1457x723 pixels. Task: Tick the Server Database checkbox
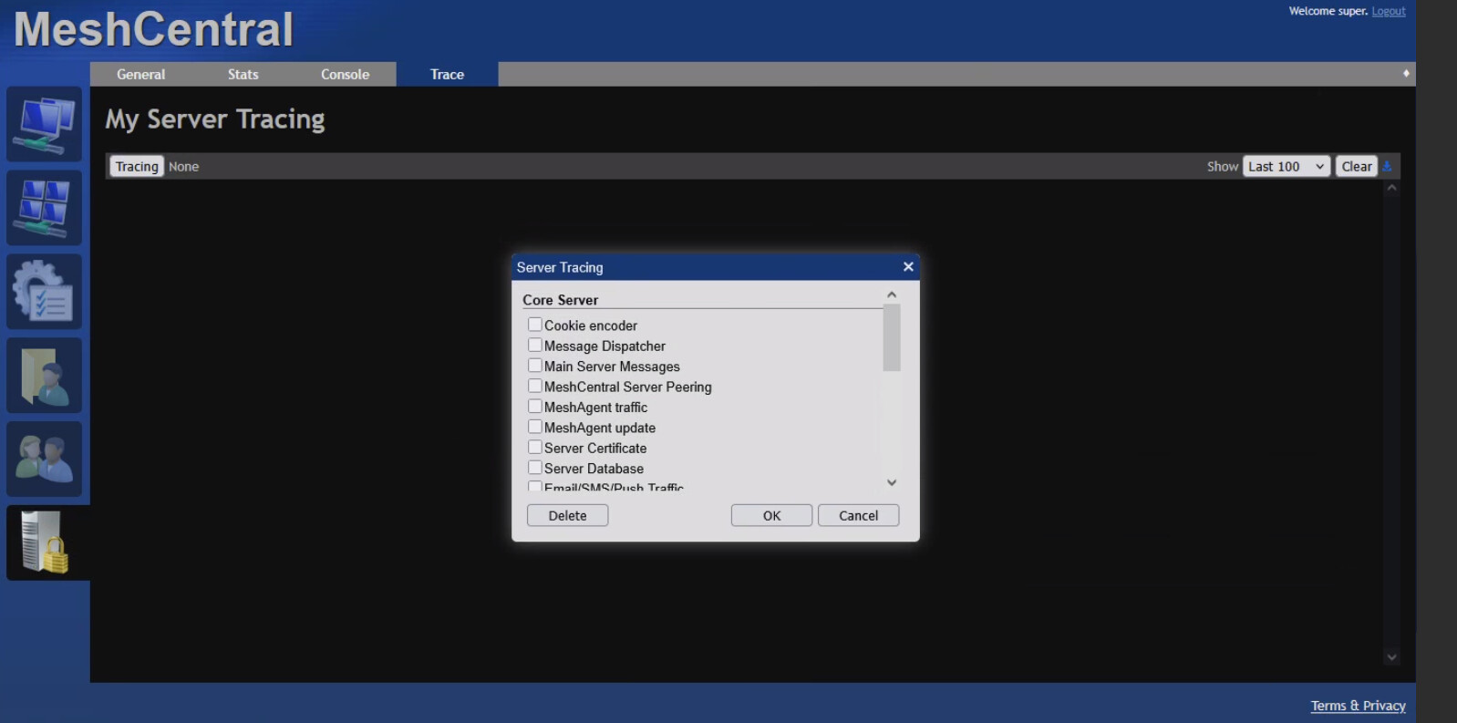pos(535,468)
